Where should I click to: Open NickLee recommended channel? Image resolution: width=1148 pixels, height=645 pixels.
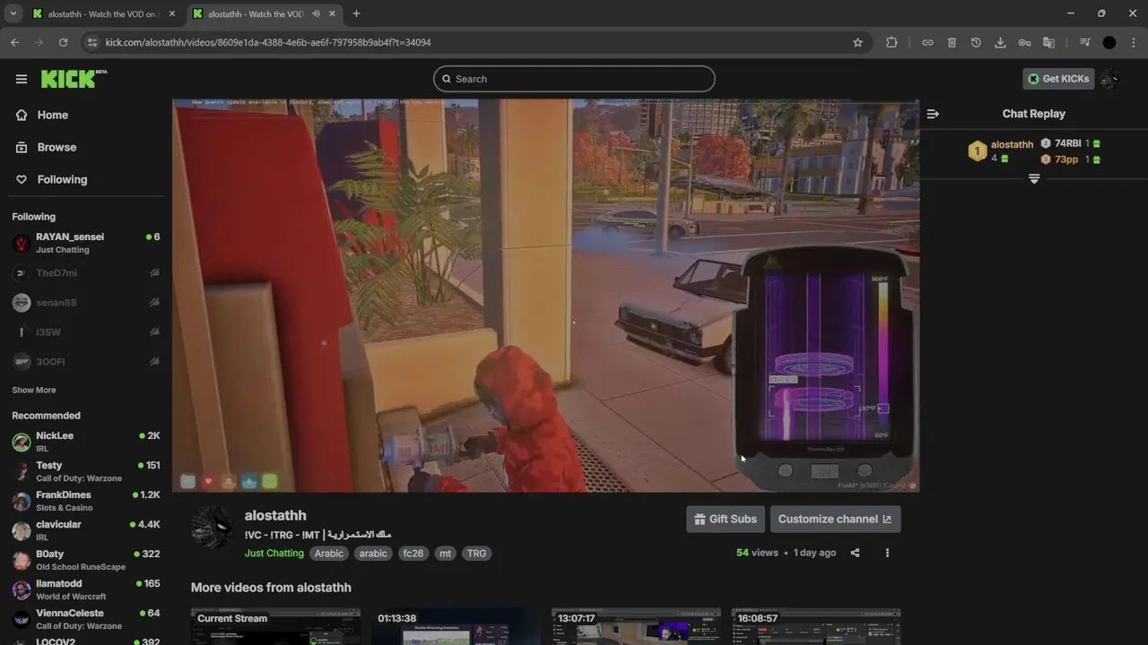tap(86, 442)
